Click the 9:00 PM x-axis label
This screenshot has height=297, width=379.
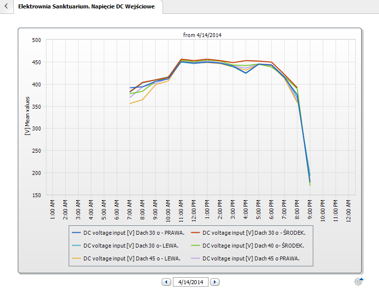pos(310,210)
